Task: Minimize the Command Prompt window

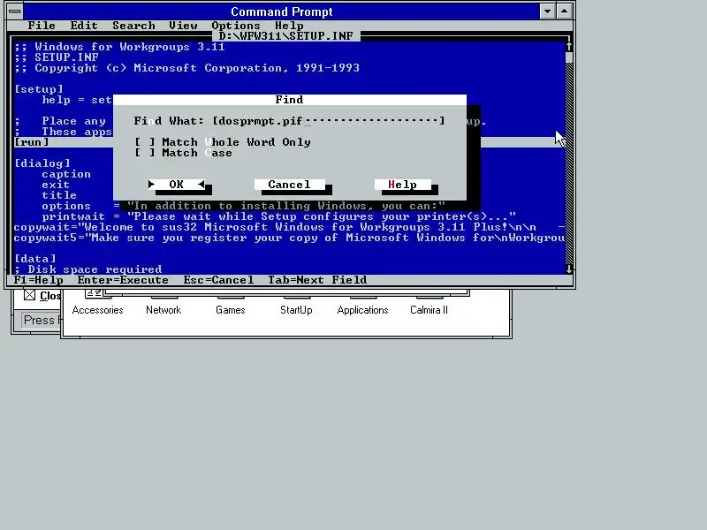Action: [x=547, y=11]
